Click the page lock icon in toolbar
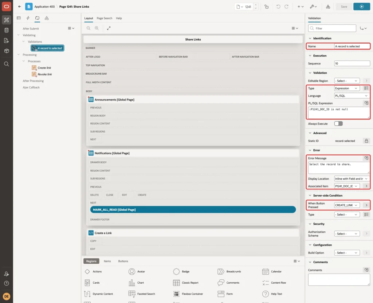373x303 pixels. [266, 7]
